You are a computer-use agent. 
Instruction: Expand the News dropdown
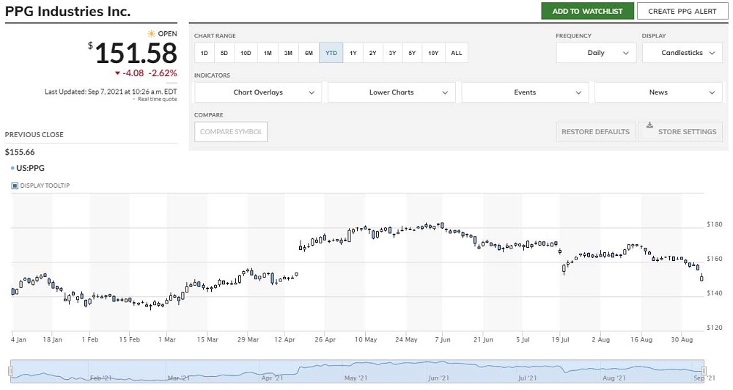tap(658, 92)
